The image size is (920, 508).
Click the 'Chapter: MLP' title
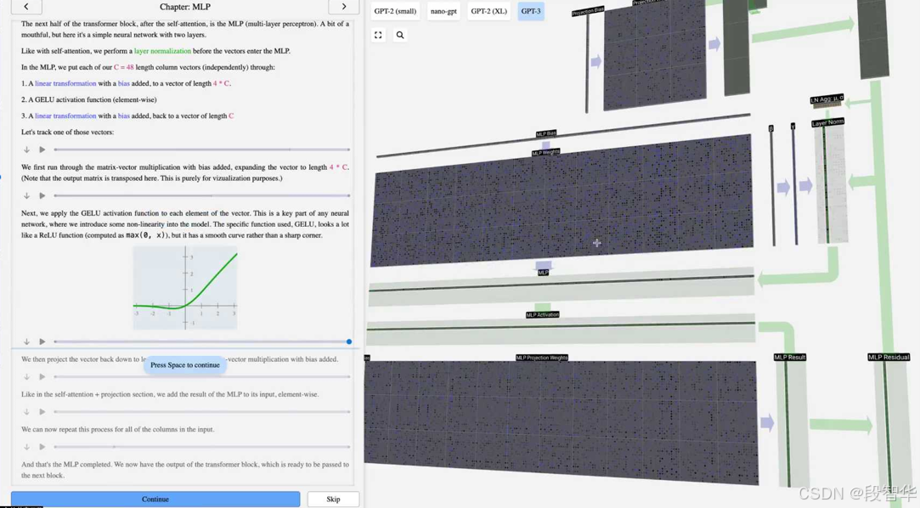185,7
